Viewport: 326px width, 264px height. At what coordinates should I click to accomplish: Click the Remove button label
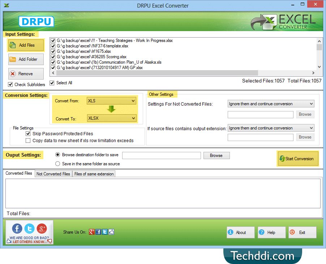(x=26, y=74)
